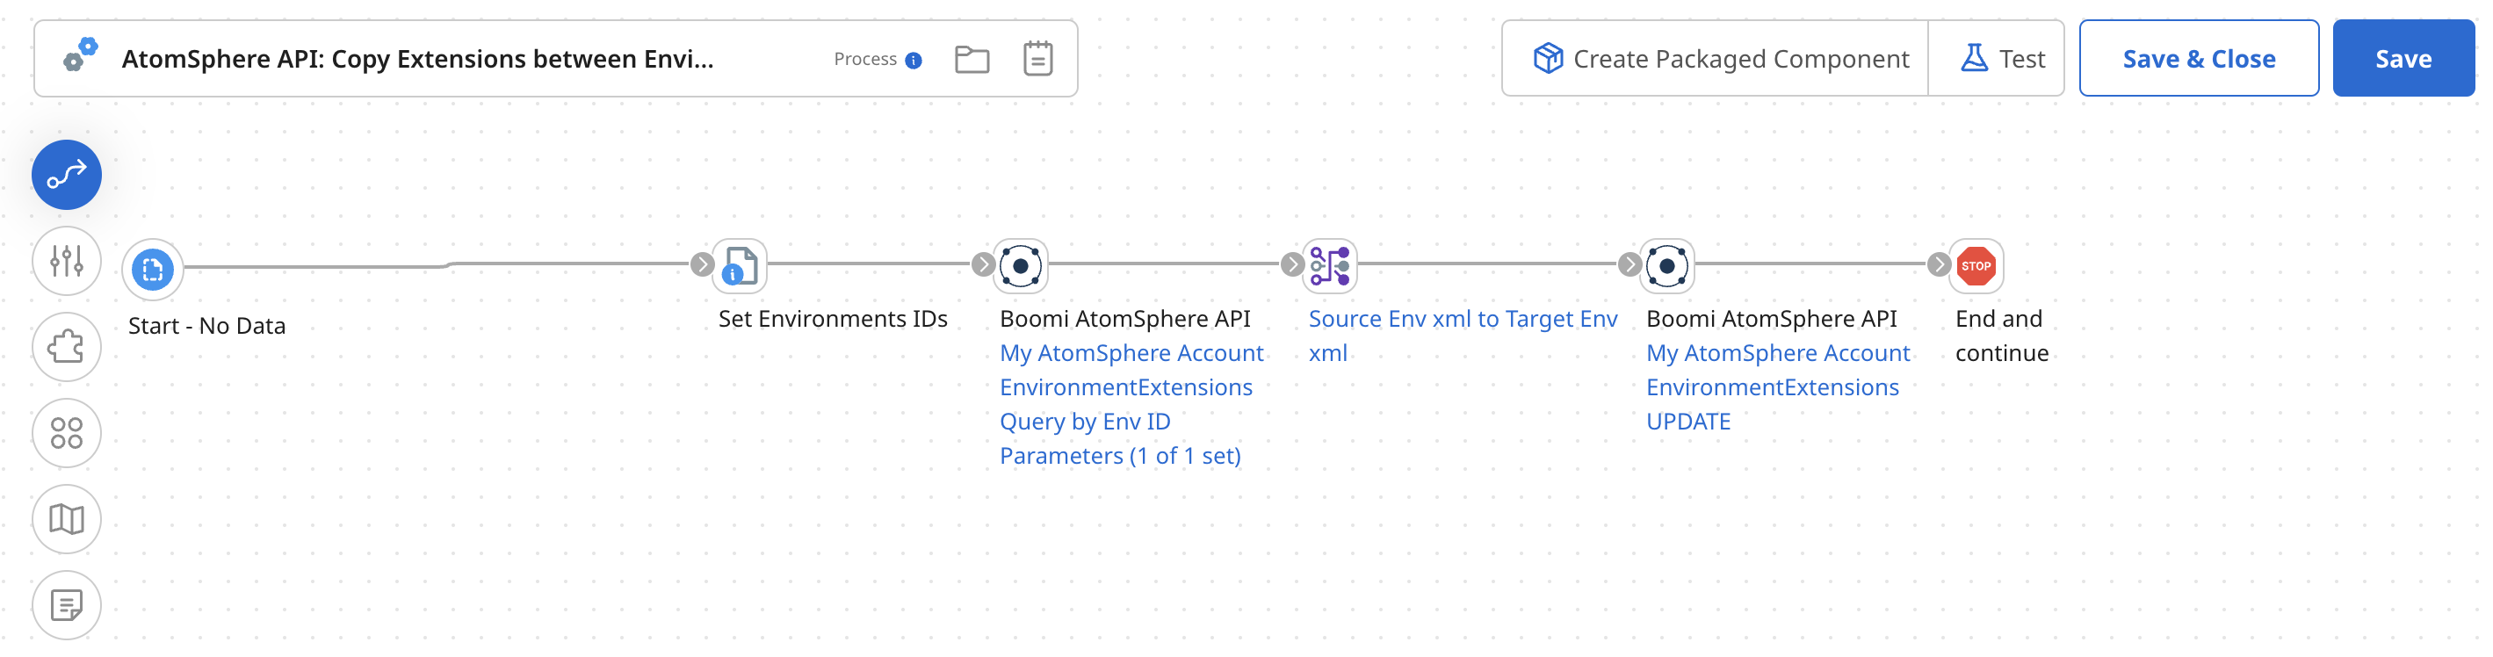The height and width of the screenshot is (657, 2493).
Task: Click the Start - No Data shape icon
Action: (152, 268)
